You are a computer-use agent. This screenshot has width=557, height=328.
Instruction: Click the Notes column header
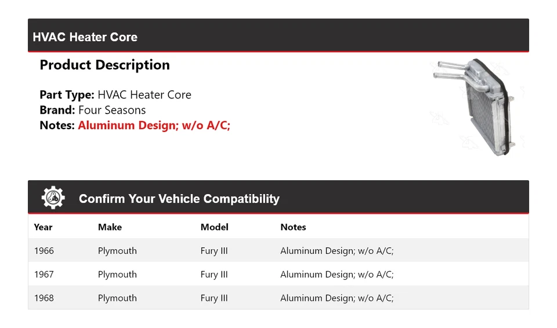coord(293,227)
